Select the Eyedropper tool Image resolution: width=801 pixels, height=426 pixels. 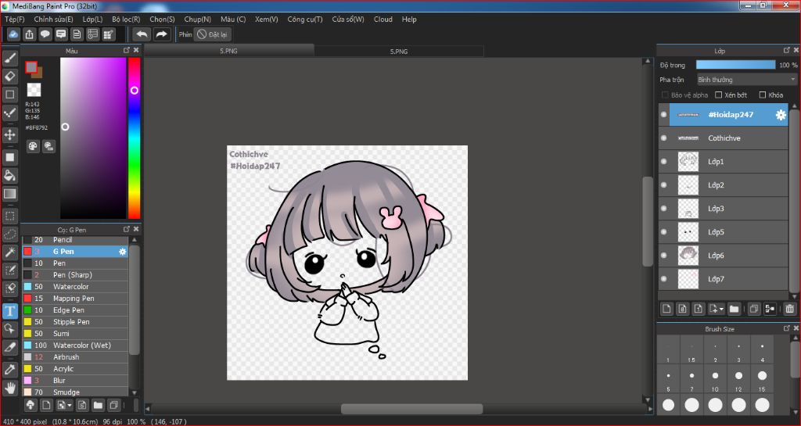pyautogui.click(x=9, y=370)
